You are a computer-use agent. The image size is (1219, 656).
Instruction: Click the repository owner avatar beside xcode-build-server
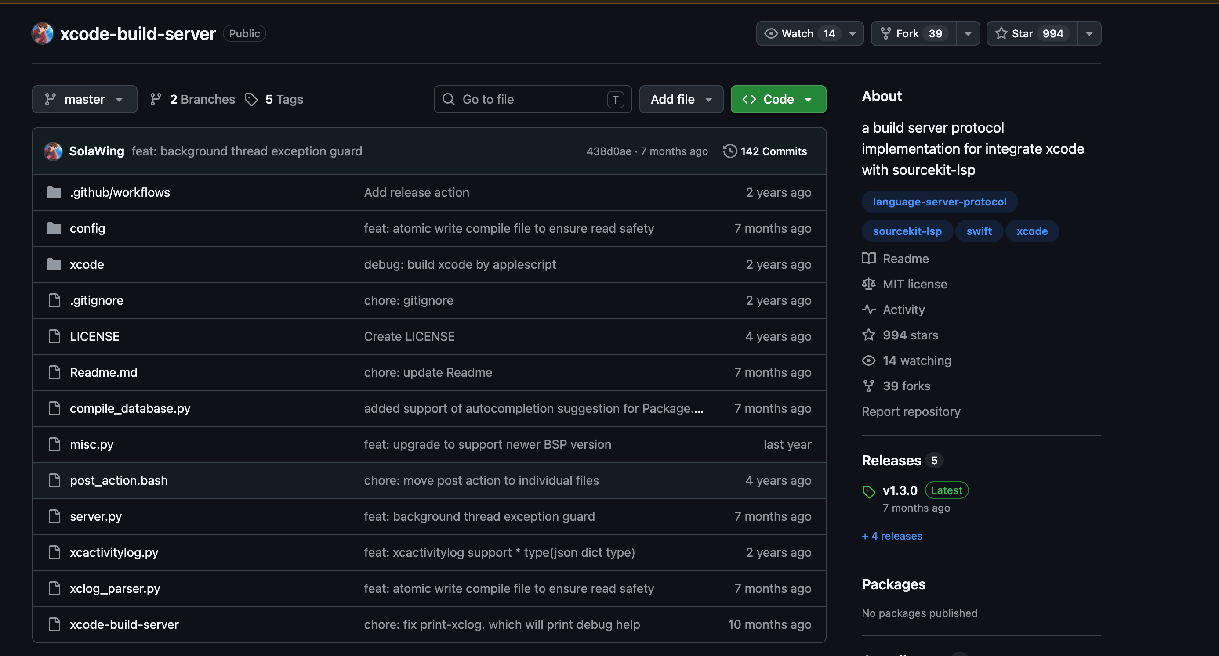tap(43, 33)
